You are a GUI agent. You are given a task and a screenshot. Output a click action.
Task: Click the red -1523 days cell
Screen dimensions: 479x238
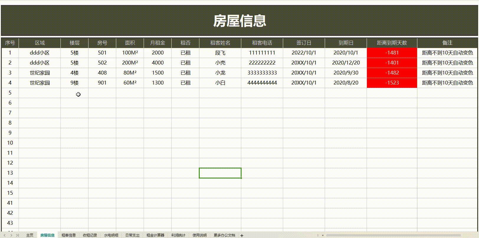pyautogui.click(x=392, y=83)
